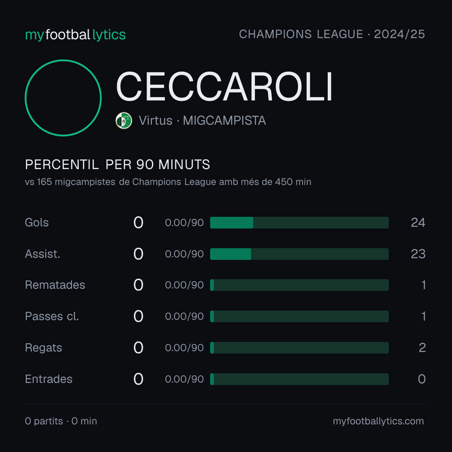Click the Regats percentile bar
This screenshot has width=452, height=452.
pos(299,348)
